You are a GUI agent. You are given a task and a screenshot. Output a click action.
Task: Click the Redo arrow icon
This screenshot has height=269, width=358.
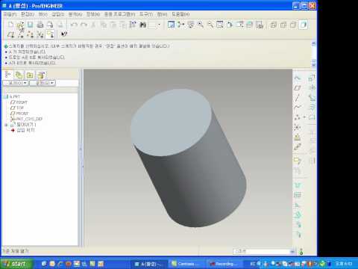click(x=84, y=25)
